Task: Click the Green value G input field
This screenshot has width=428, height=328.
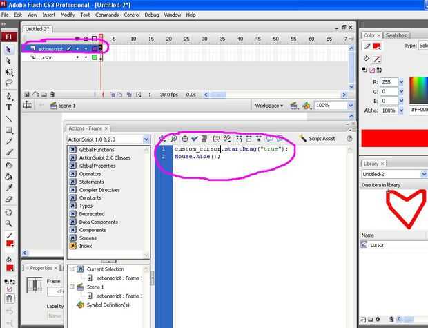Action: coord(389,91)
